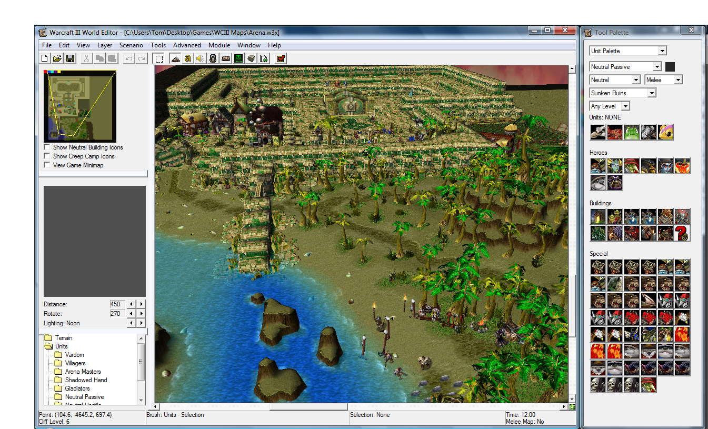
Task: Increase Rotate with right arrow
Action: coord(141,314)
